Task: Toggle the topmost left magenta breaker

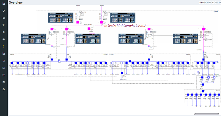Action: [78, 22]
